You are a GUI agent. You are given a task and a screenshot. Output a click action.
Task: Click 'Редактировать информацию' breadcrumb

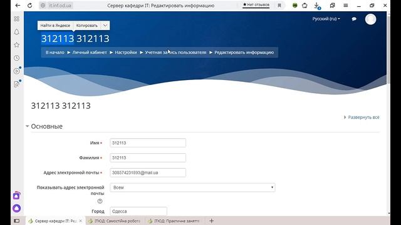tap(244, 52)
